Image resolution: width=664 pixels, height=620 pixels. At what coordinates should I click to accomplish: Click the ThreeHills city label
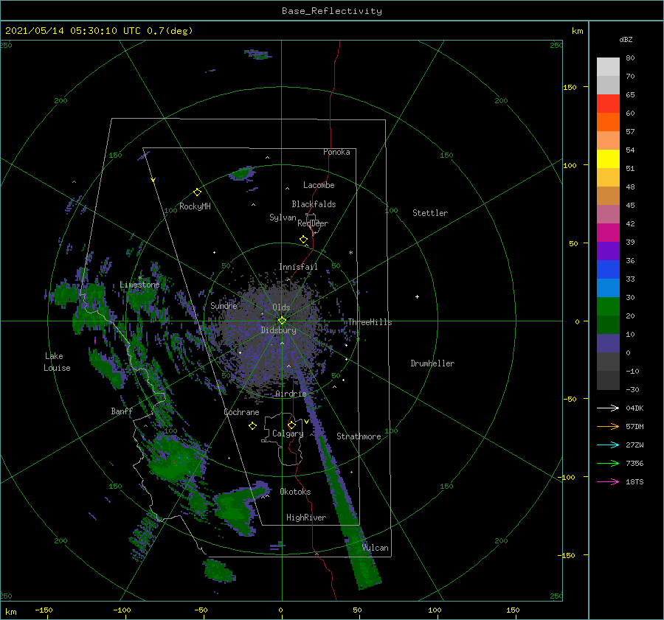(x=370, y=322)
